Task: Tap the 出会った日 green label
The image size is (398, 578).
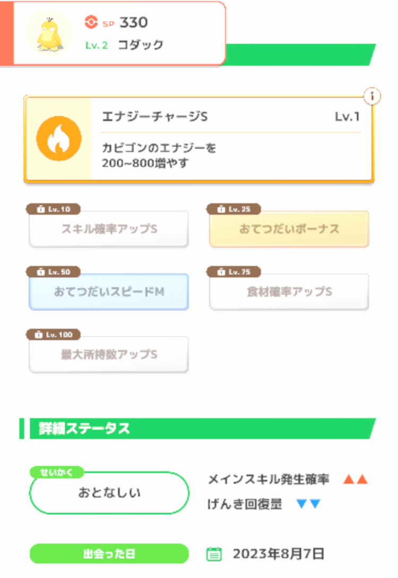Action: pos(109,554)
